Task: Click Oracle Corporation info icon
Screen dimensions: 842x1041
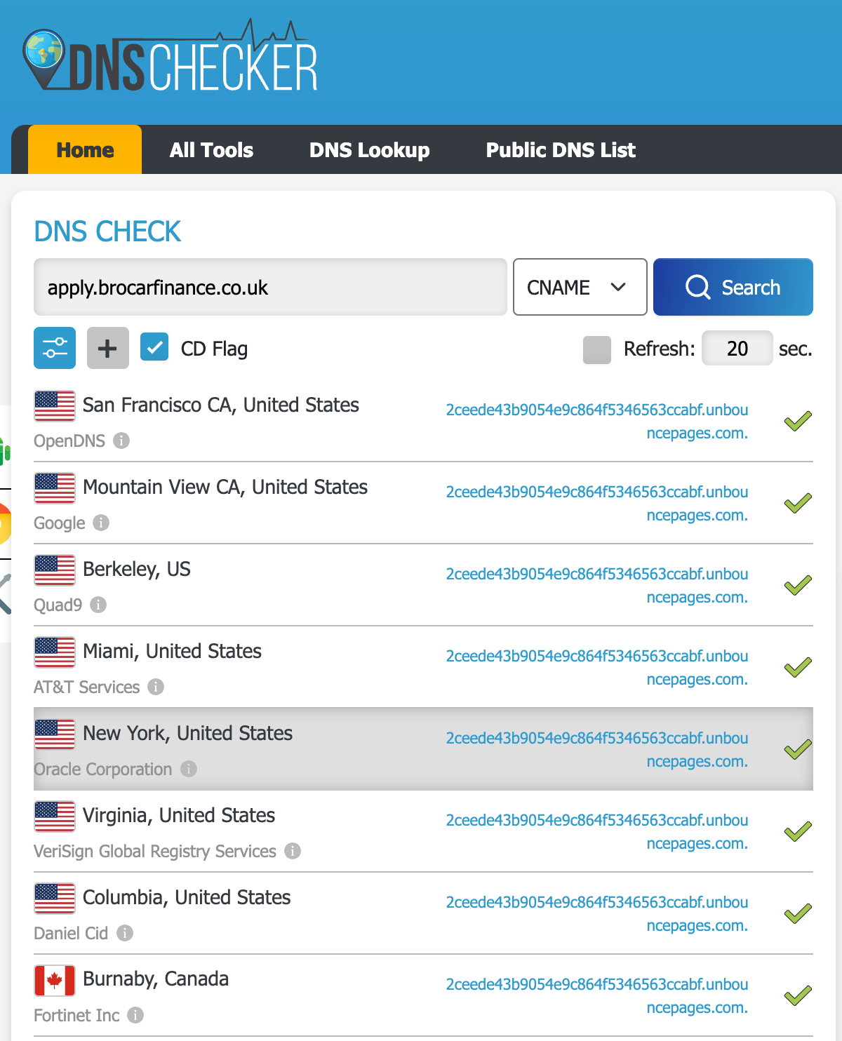Action: tap(189, 769)
